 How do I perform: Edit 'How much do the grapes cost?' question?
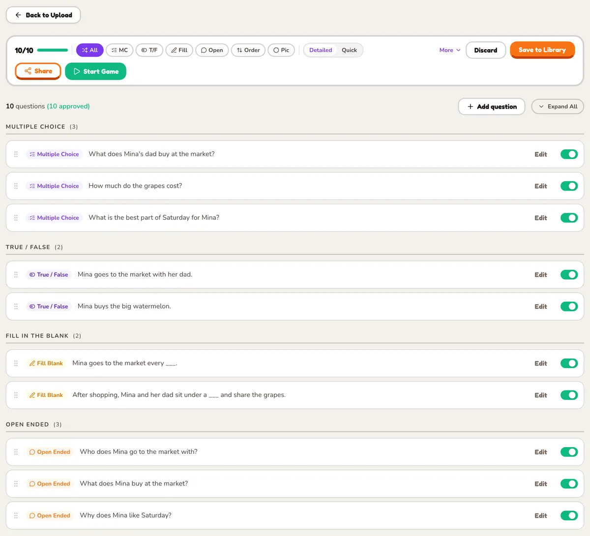pos(541,186)
